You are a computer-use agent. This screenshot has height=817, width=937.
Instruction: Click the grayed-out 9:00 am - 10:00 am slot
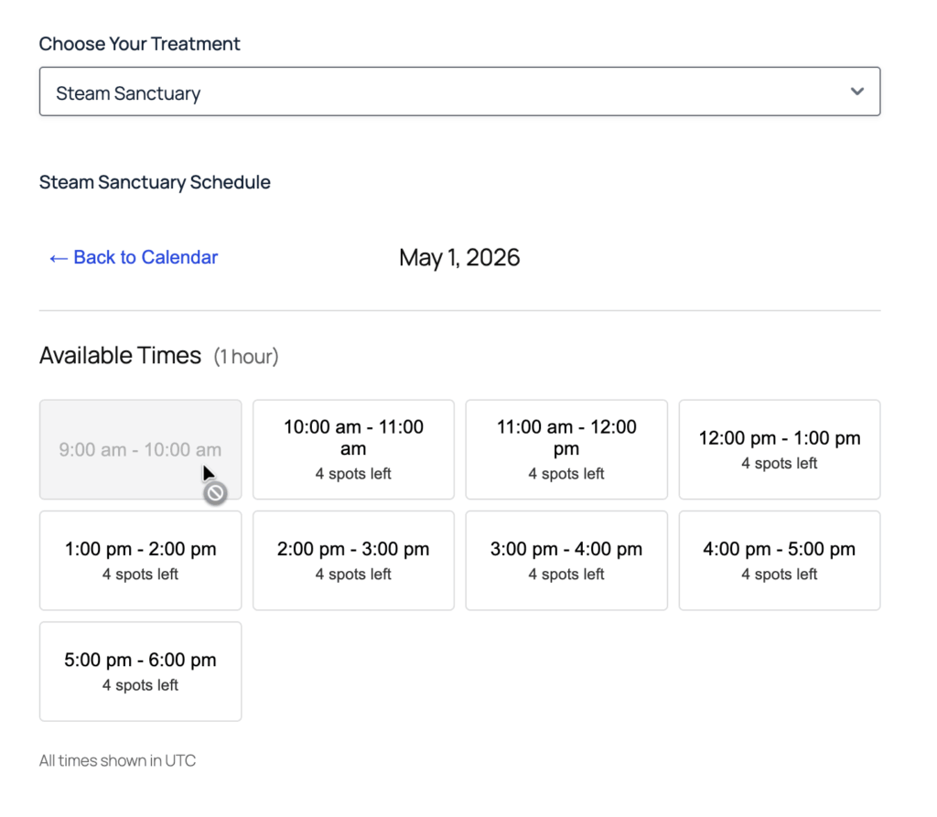pyautogui.click(x=140, y=449)
